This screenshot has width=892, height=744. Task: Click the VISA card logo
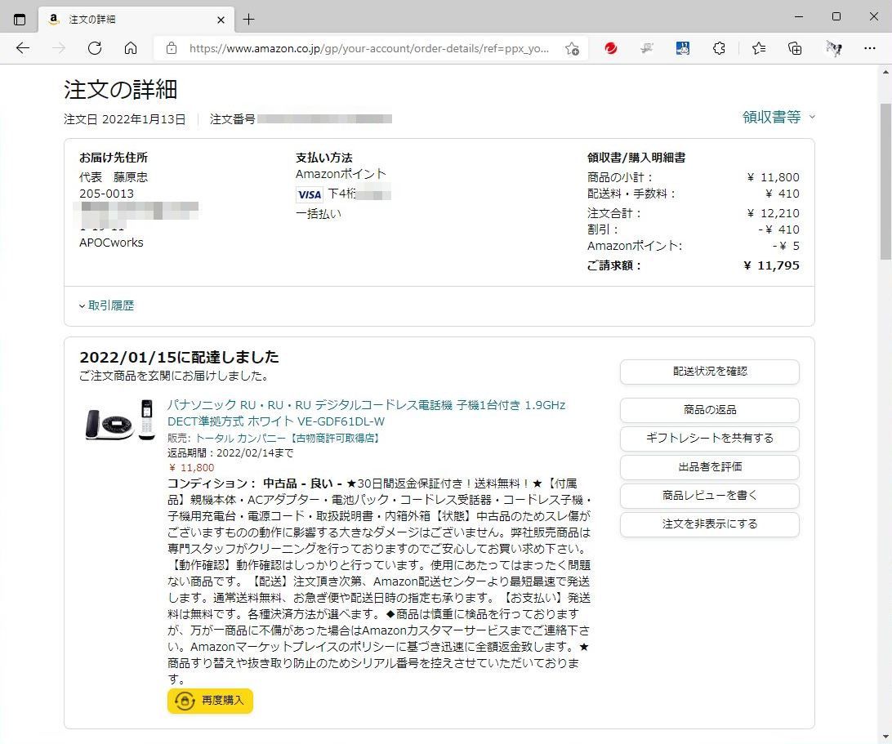pos(310,194)
